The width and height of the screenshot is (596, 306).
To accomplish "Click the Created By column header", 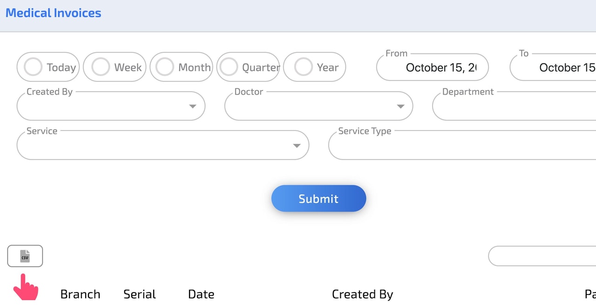I will [x=362, y=294].
